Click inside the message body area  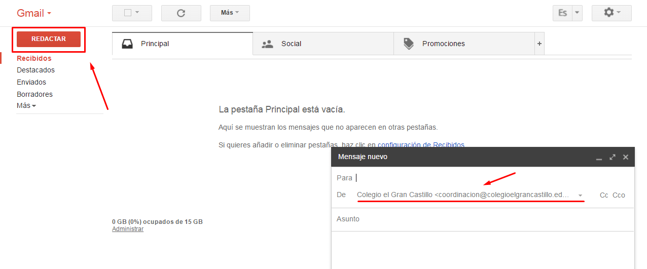click(x=483, y=250)
